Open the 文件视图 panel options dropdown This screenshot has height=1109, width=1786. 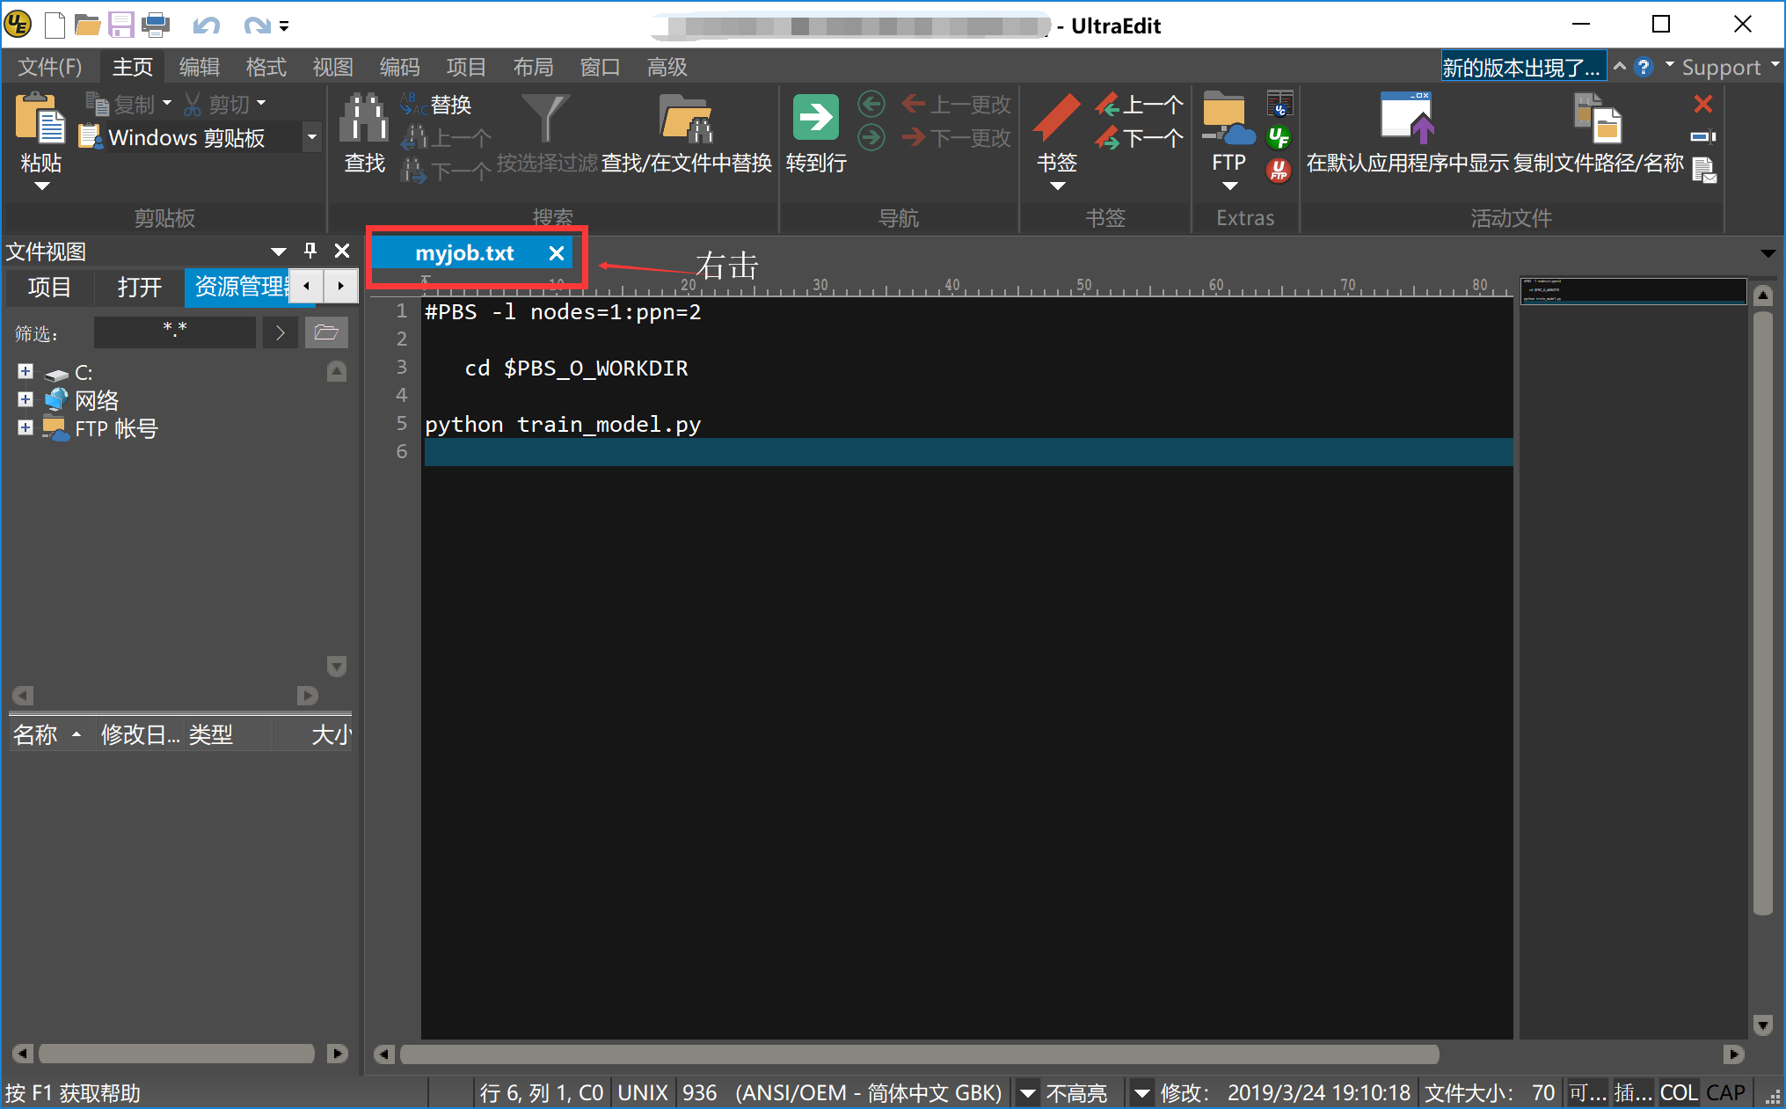point(279,252)
